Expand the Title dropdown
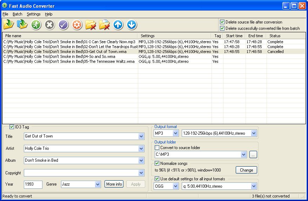 coord(141,136)
